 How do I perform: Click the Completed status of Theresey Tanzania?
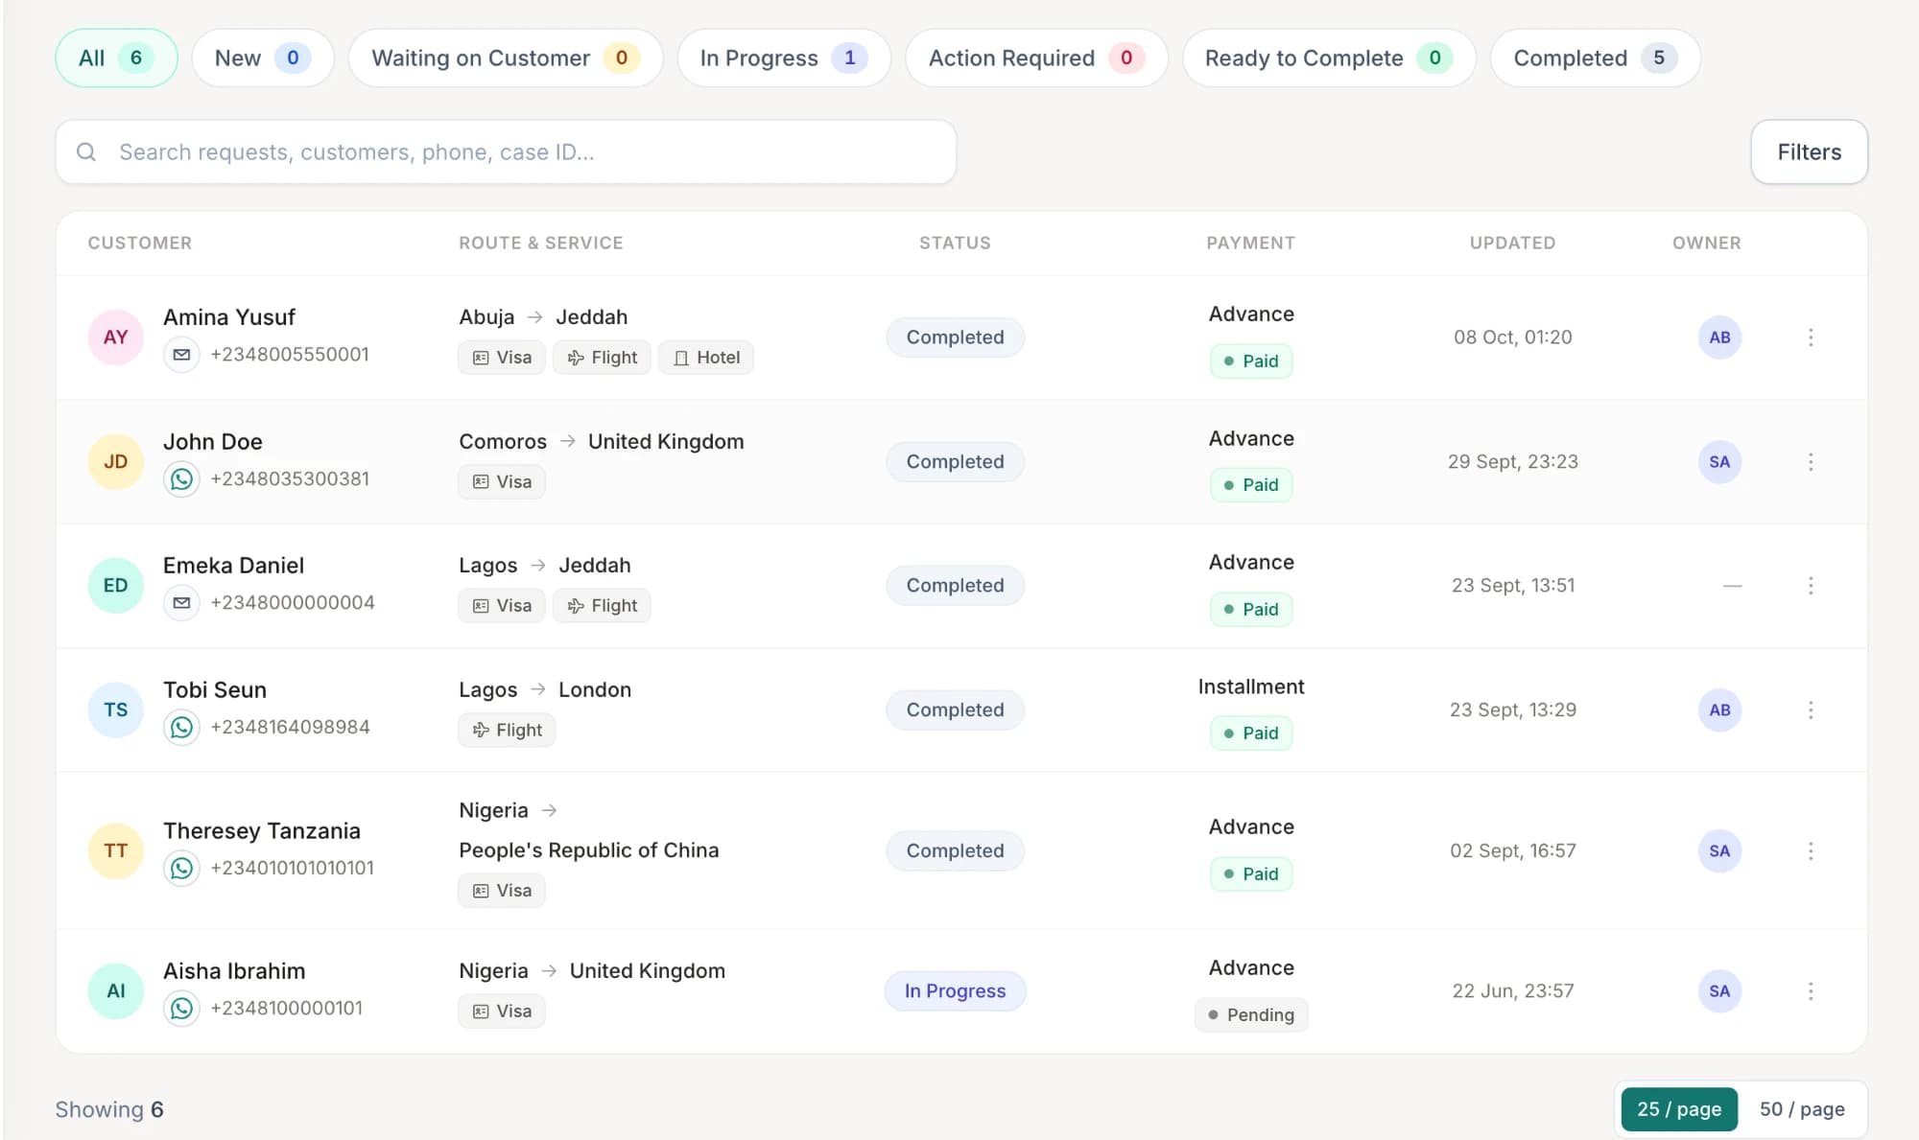955,851
